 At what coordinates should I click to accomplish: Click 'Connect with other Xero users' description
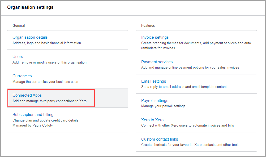(x=188, y=125)
